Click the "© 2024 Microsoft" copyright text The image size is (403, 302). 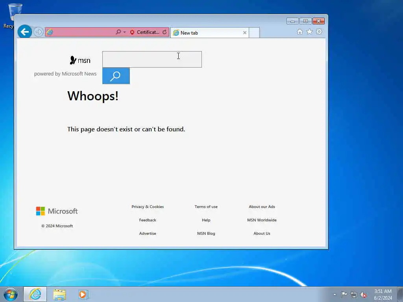pyautogui.click(x=57, y=226)
